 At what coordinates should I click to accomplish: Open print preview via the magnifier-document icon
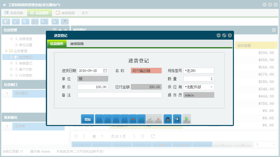(x=177, y=119)
